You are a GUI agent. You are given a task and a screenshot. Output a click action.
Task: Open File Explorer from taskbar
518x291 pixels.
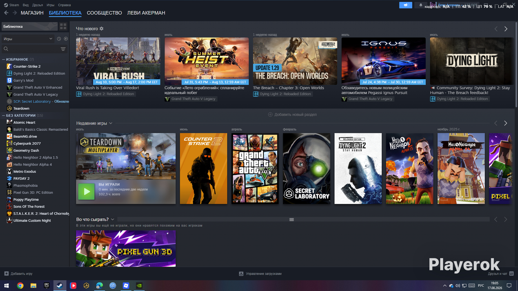[33, 285]
